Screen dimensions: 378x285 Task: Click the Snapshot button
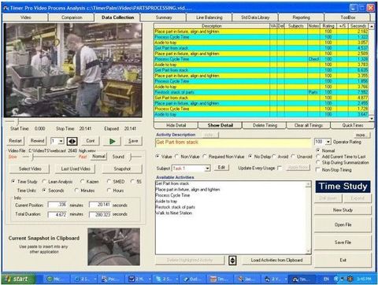point(122,168)
